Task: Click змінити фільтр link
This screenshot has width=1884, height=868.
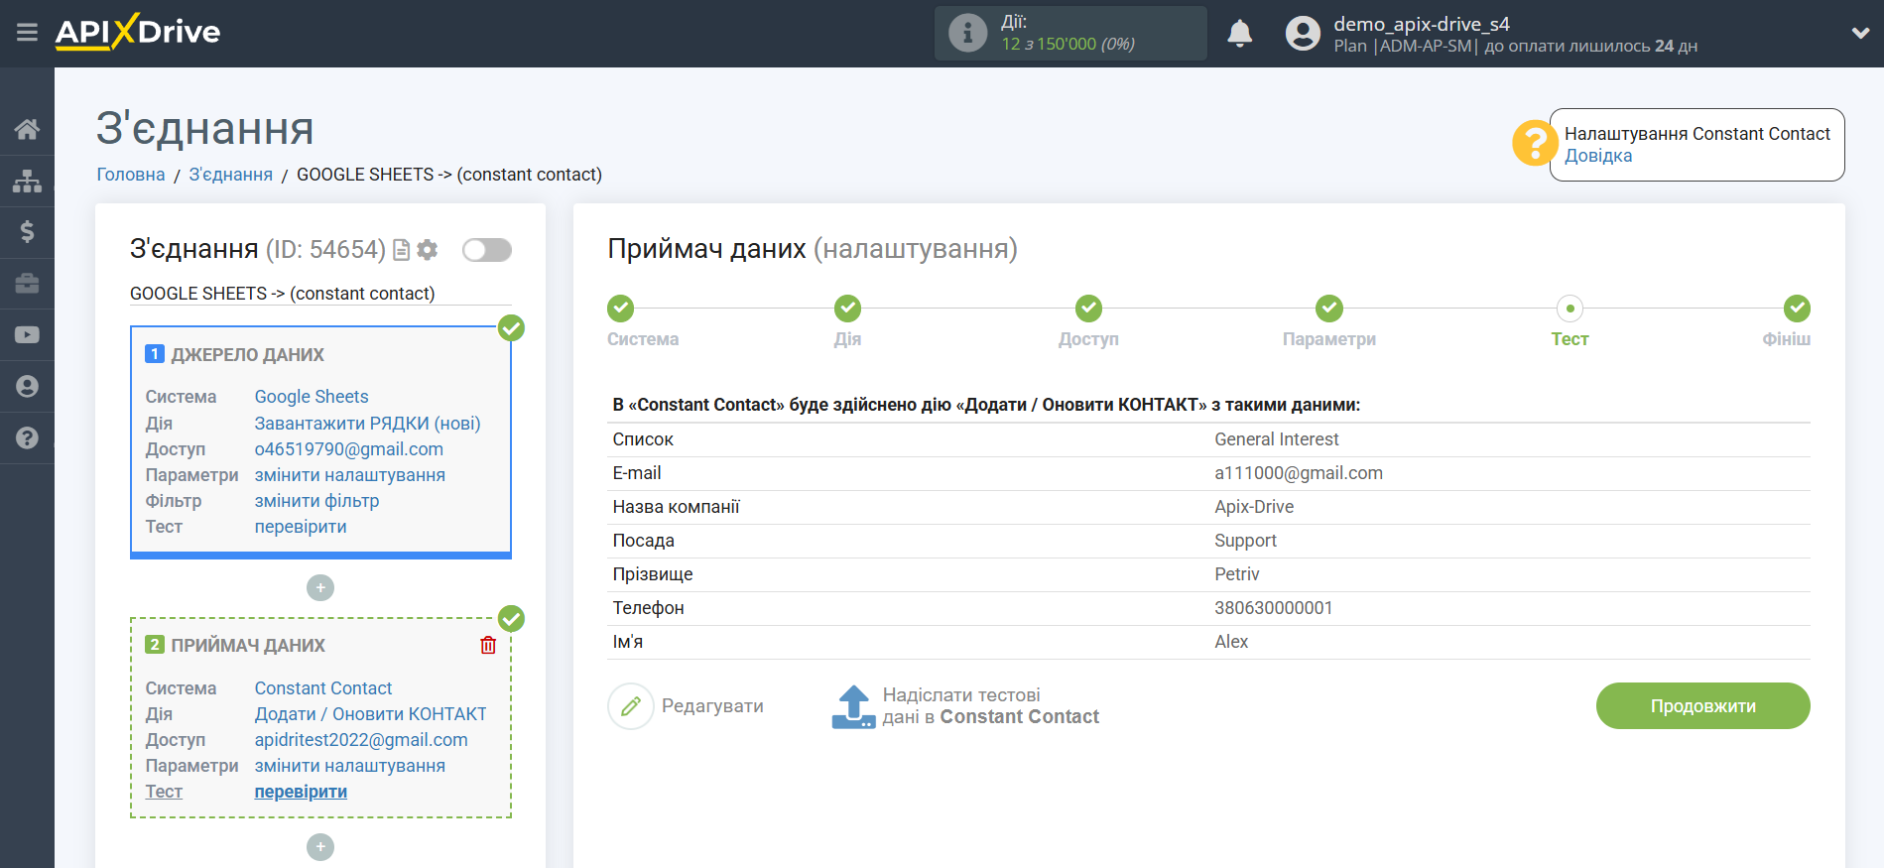Action: click(317, 501)
